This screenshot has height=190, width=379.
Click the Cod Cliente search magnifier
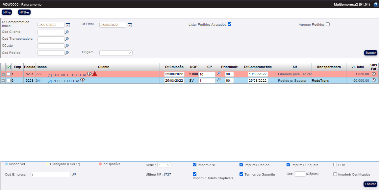[x=67, y=32]
